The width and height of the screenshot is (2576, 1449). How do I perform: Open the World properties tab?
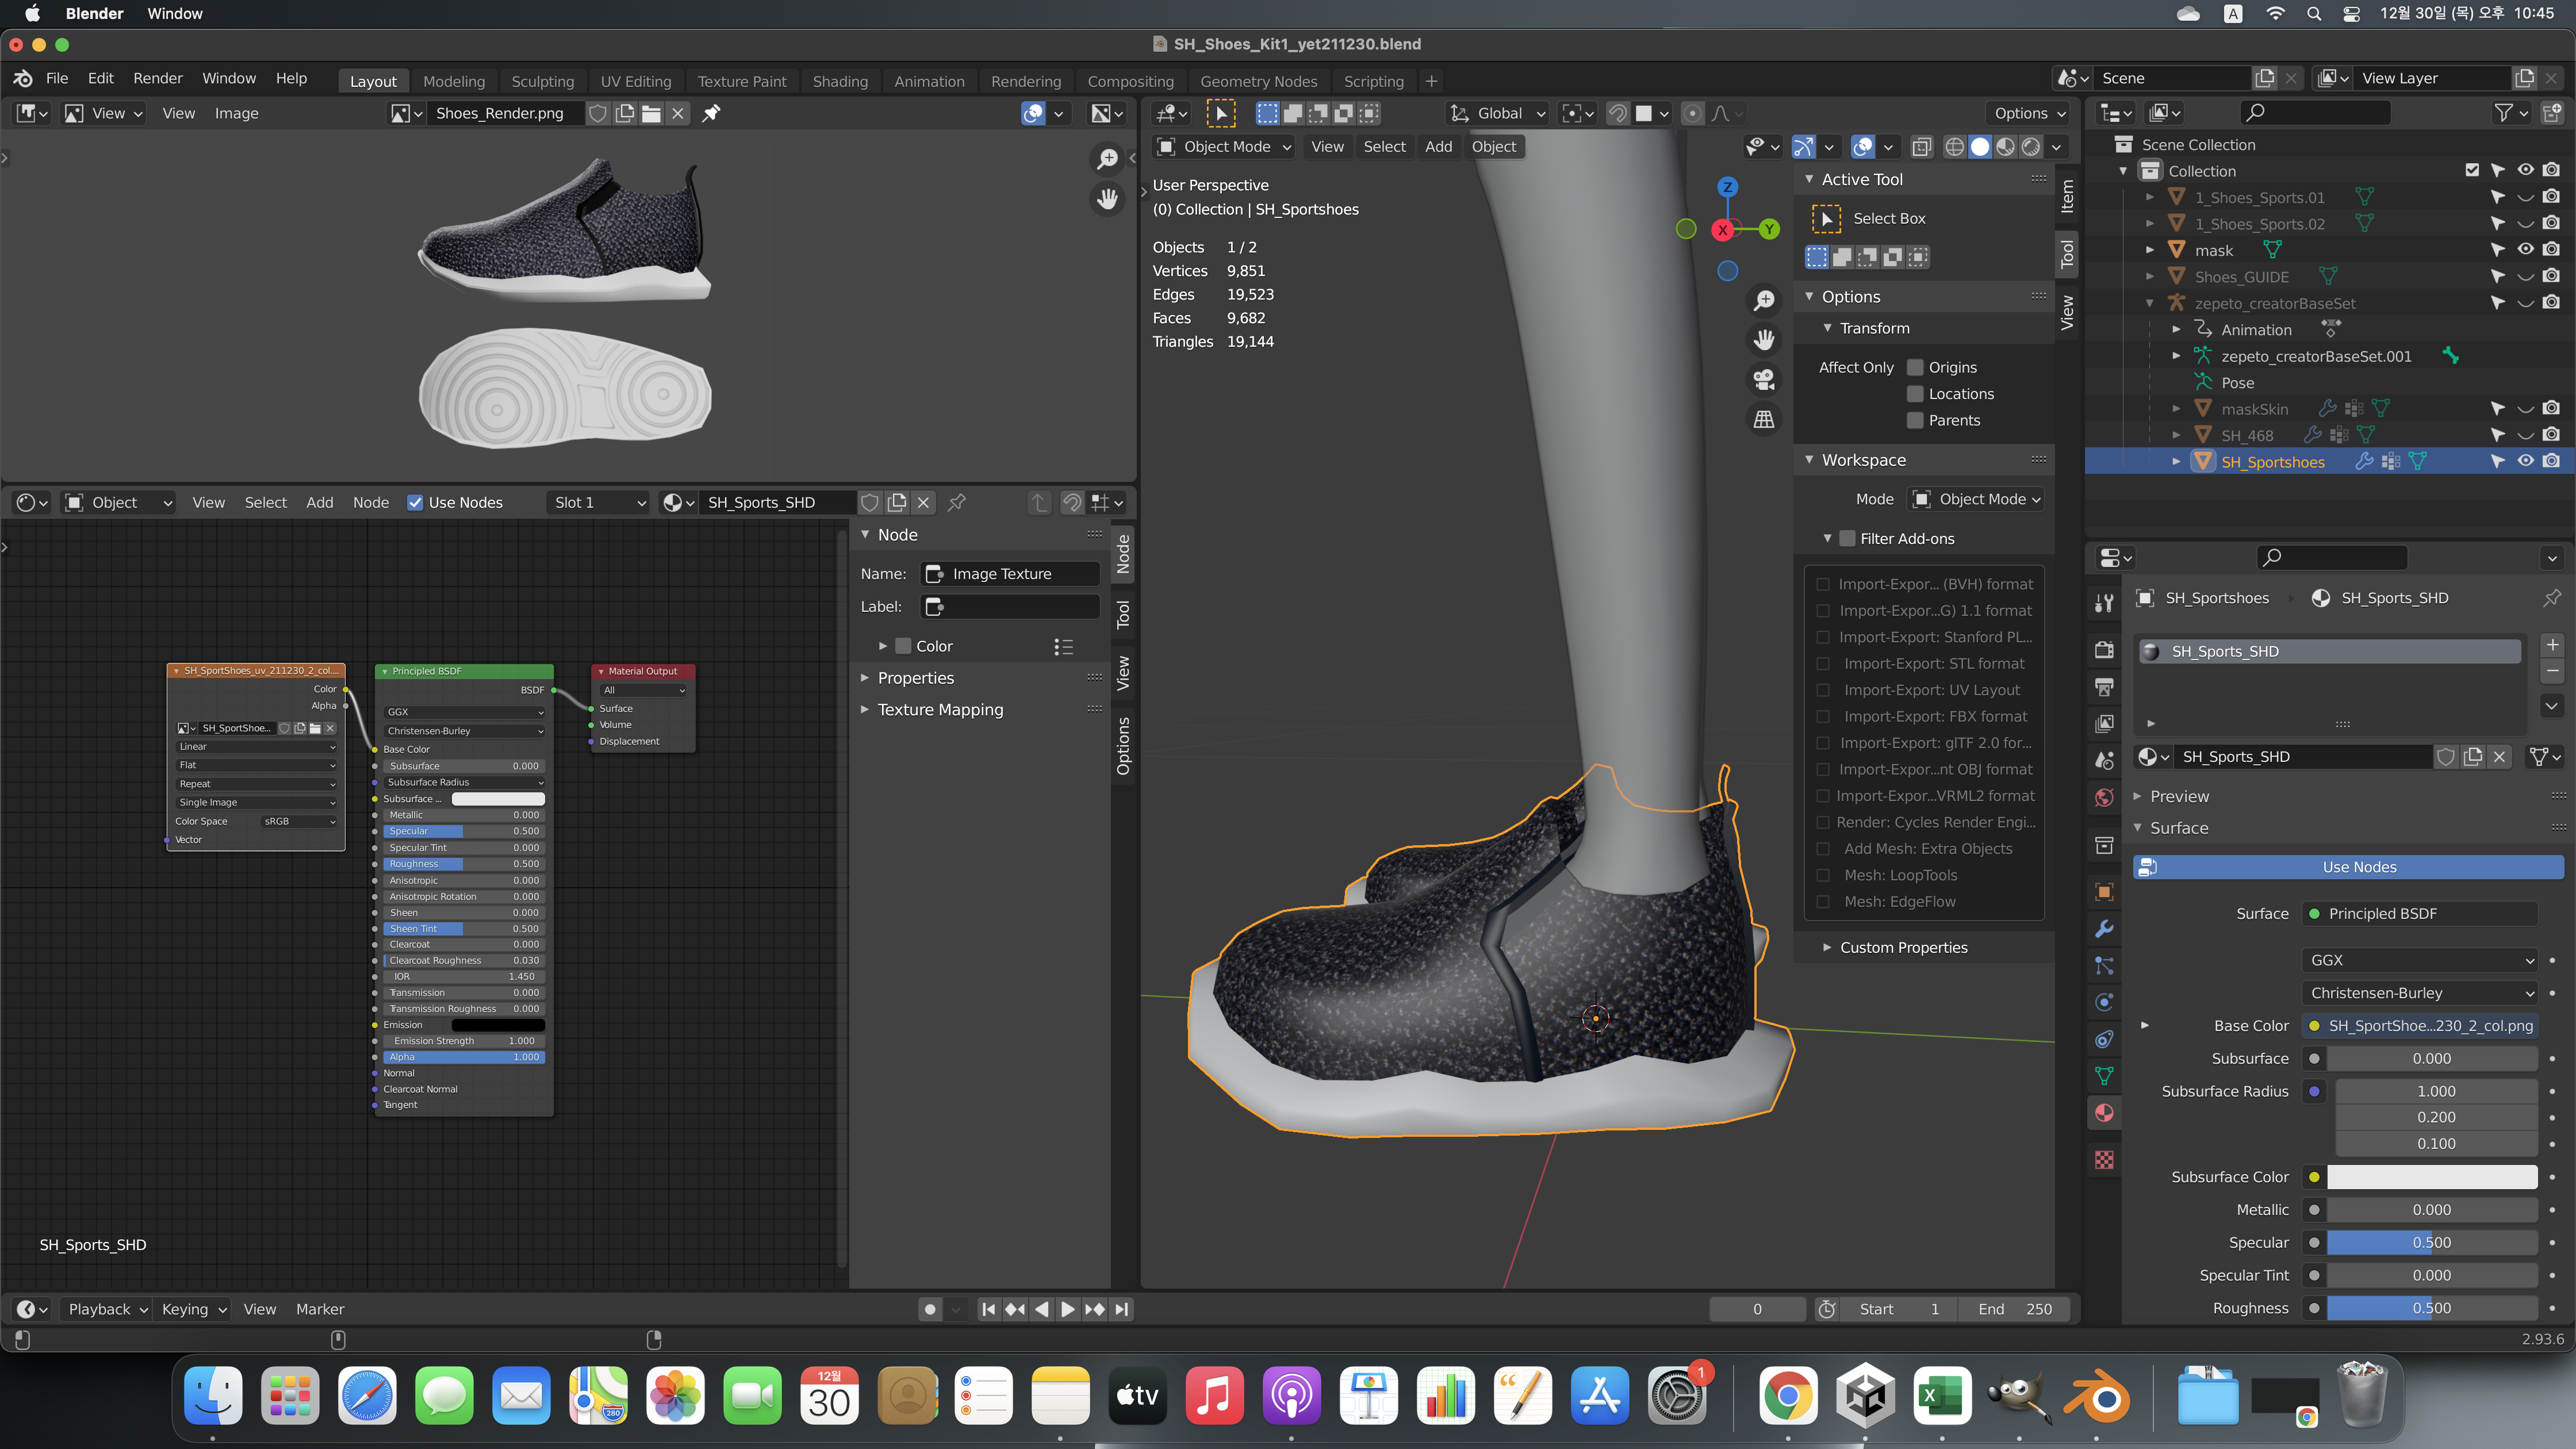click(x=2104, y=798)
